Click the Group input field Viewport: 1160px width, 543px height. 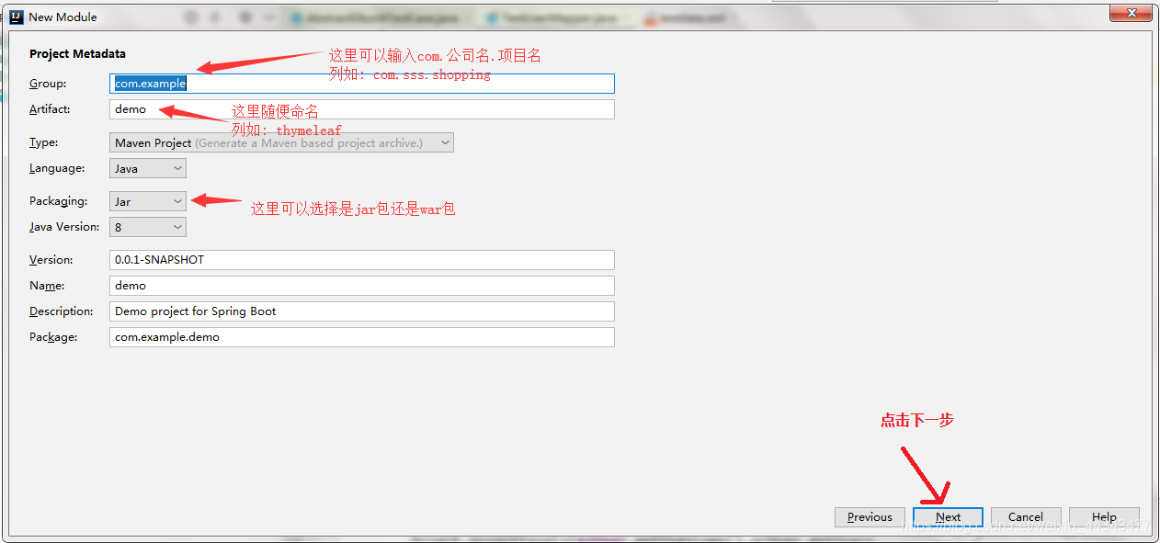(361, 84)
